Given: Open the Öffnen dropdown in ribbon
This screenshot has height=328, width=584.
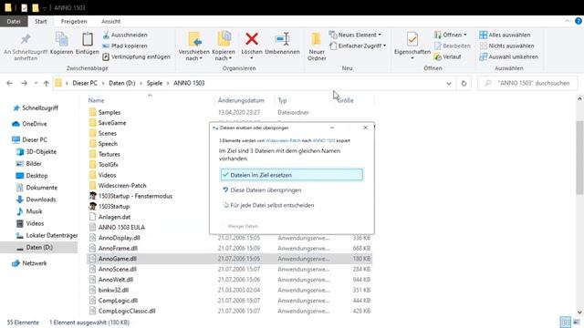Looking at the screenshot, I should (451, 35).
